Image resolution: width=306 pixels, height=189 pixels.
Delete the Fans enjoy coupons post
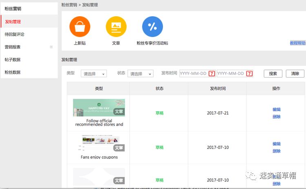pos(276,151)
